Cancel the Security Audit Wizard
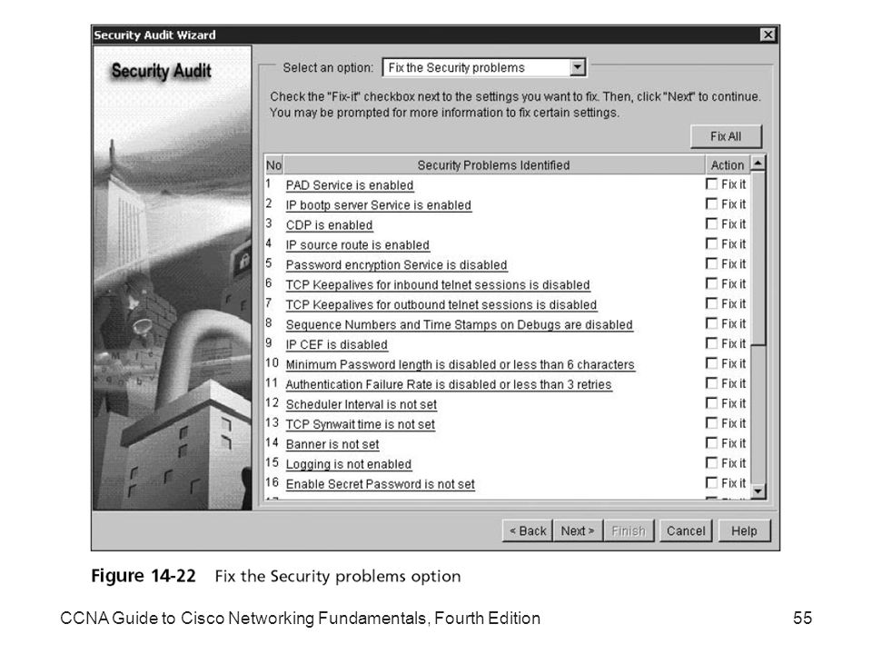This screenshot has height=654, width=872. coord(686,531)
